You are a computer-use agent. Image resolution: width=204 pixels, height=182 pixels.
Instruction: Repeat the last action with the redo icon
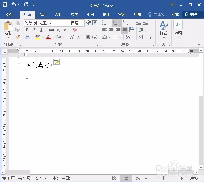(26, 5)
